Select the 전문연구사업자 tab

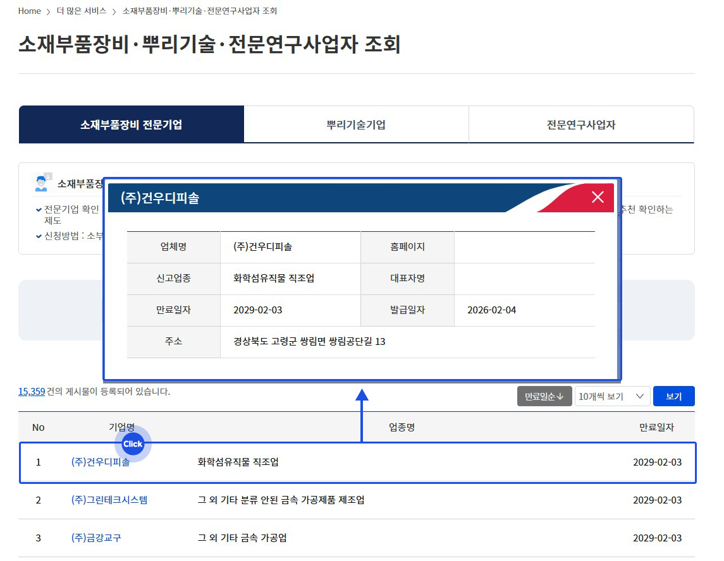(580, 124)
